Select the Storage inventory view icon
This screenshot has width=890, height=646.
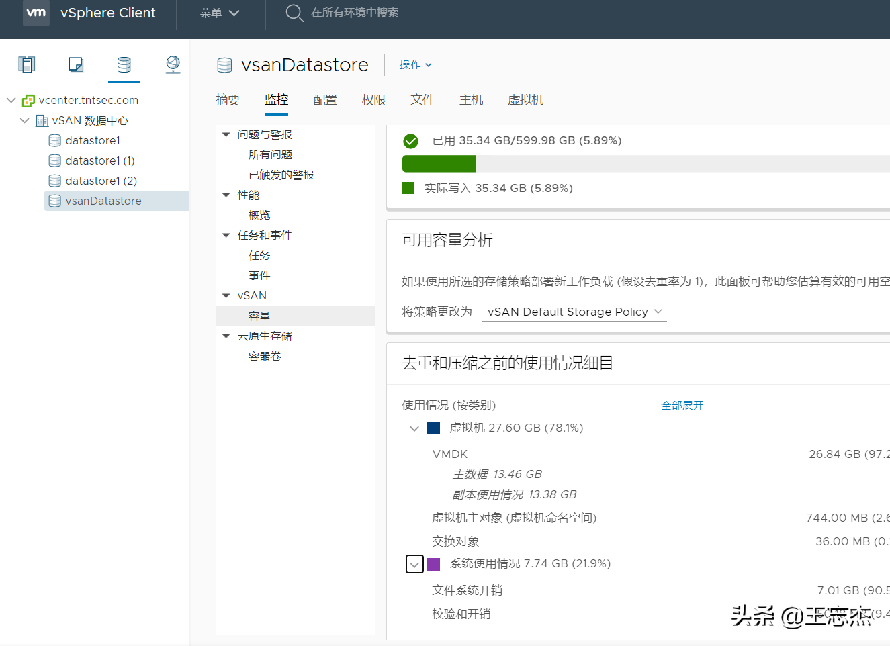point(124,64)
